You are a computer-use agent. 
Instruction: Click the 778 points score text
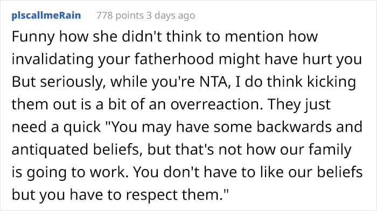click(120, 16)
